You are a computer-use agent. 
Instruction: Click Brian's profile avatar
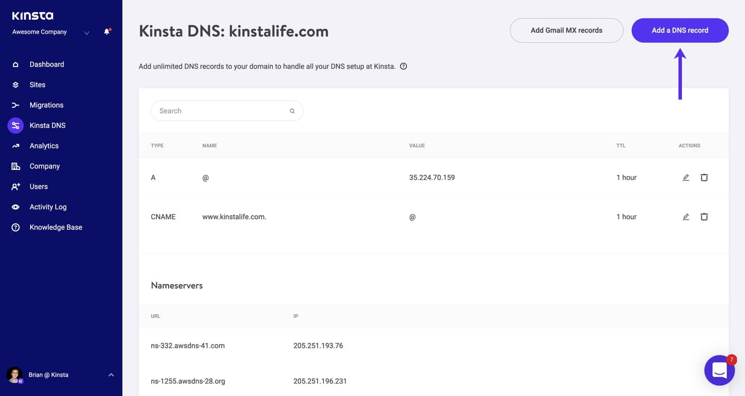(x=14, y=375)
